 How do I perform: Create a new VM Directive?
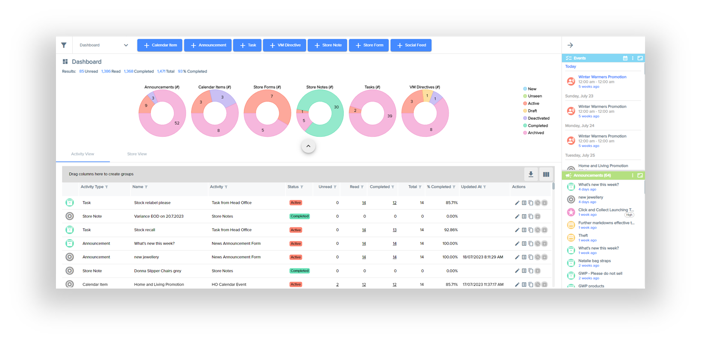click(x=285, y=45)
